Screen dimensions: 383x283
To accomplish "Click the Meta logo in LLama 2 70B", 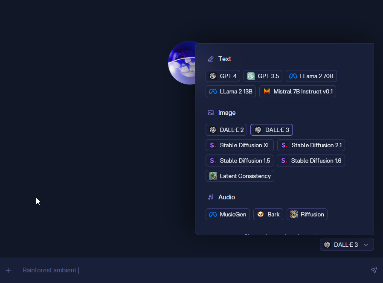I will 293,76.
